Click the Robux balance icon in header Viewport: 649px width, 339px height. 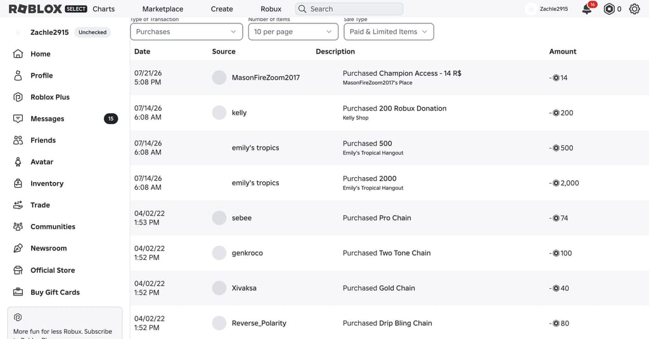[609, 9]
